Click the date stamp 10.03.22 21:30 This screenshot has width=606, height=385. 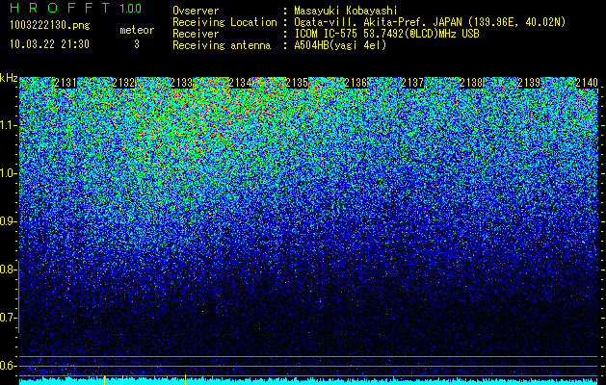click(49, 44)
